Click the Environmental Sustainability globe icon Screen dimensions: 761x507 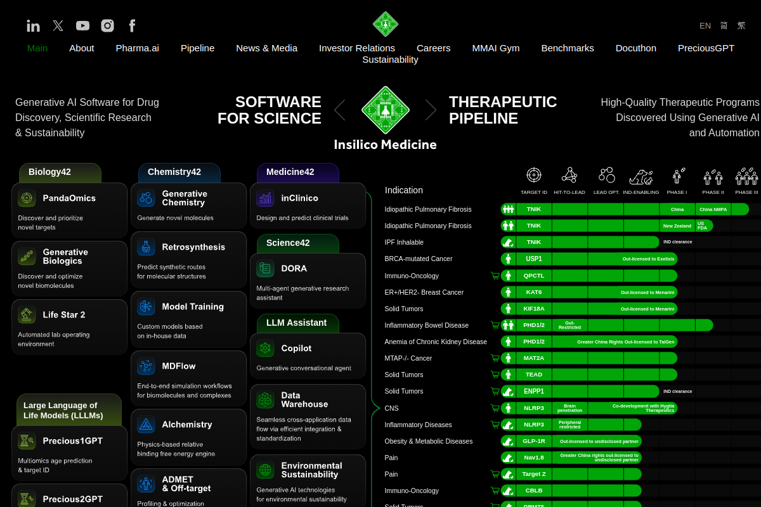[x=265, y=470]
